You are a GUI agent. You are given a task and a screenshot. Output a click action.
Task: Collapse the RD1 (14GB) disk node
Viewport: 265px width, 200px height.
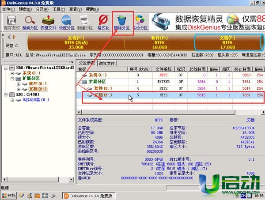pos(6,94)
